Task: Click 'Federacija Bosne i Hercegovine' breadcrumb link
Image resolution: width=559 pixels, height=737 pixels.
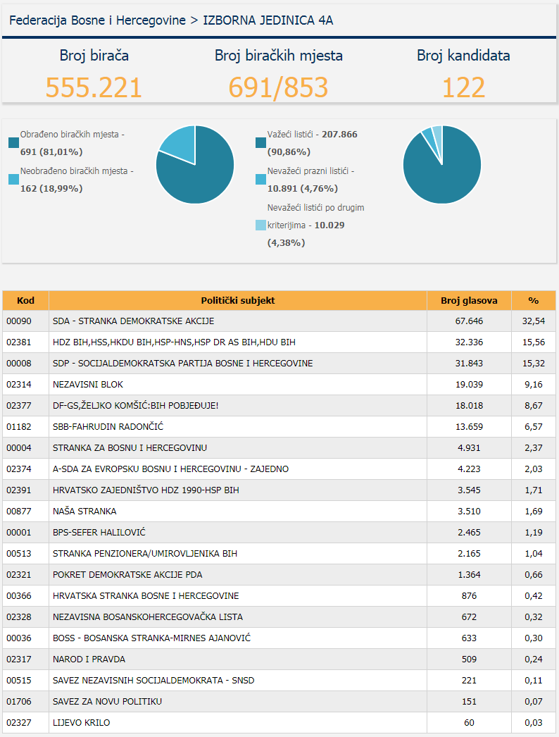Action: [x=97, y=20]
